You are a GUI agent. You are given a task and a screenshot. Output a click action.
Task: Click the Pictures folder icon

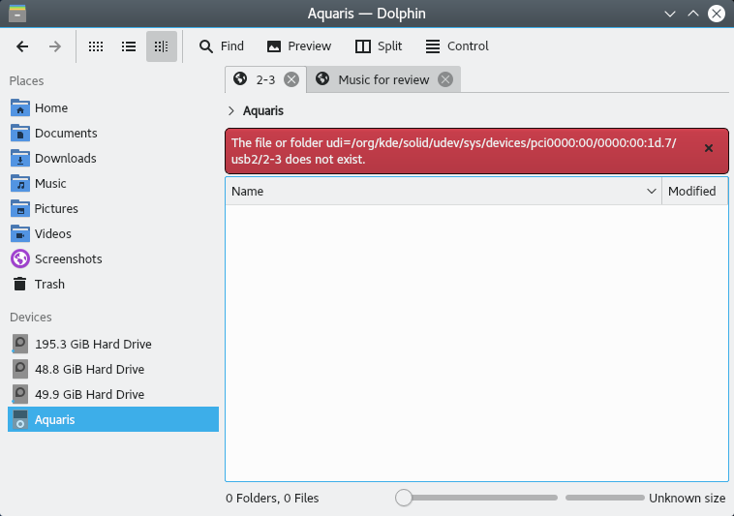coord(20,209)
